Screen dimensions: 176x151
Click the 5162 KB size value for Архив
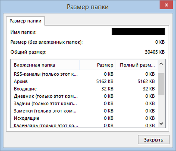104,81
